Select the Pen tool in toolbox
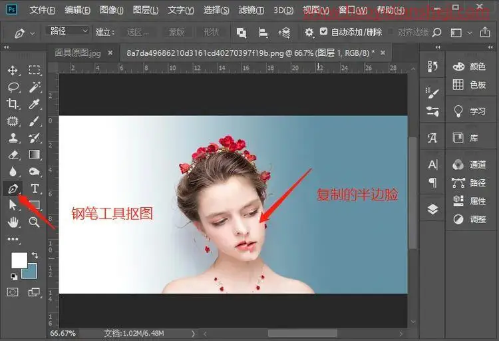 tap(13, 189)
